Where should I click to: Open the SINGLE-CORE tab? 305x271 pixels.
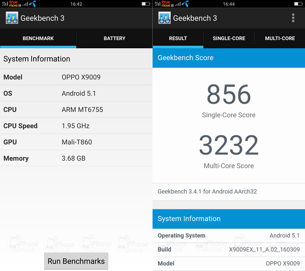[x=229, y=38]
